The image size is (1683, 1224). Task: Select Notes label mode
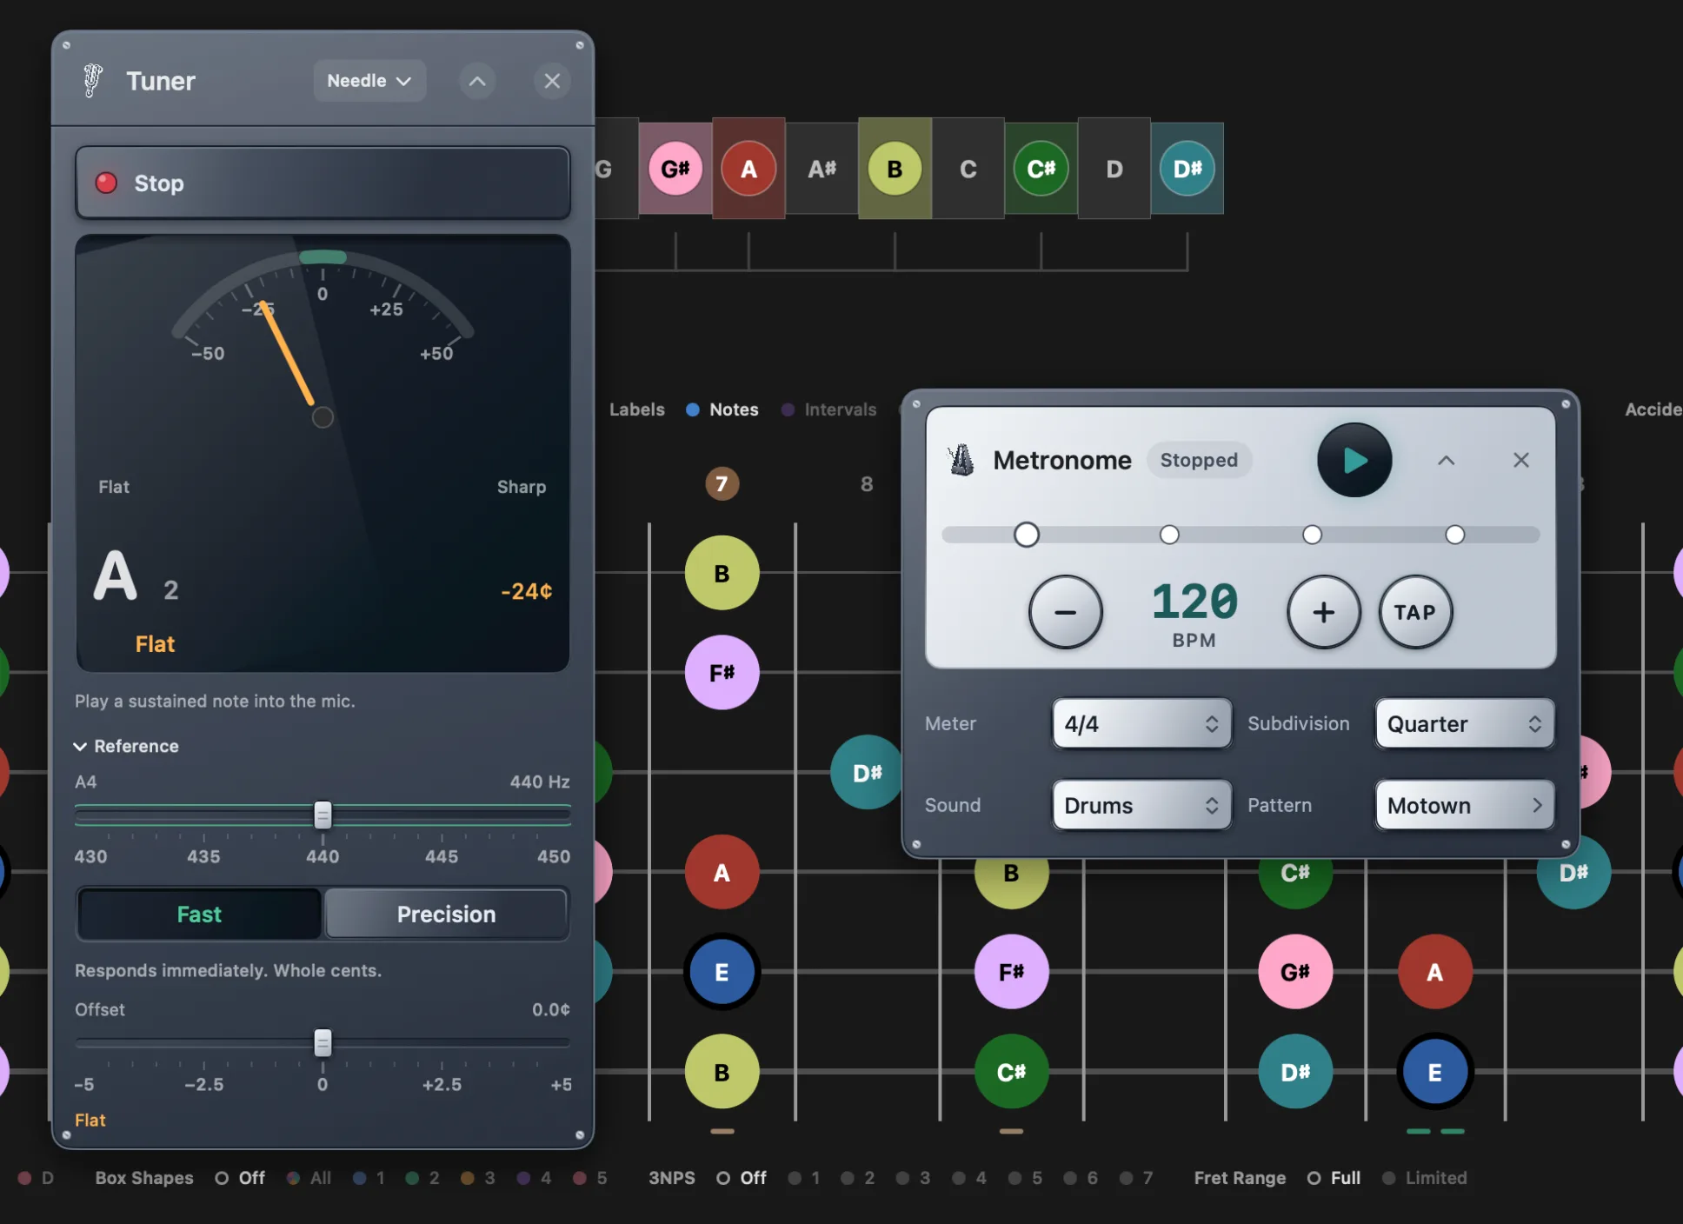(x=722, y=409)
